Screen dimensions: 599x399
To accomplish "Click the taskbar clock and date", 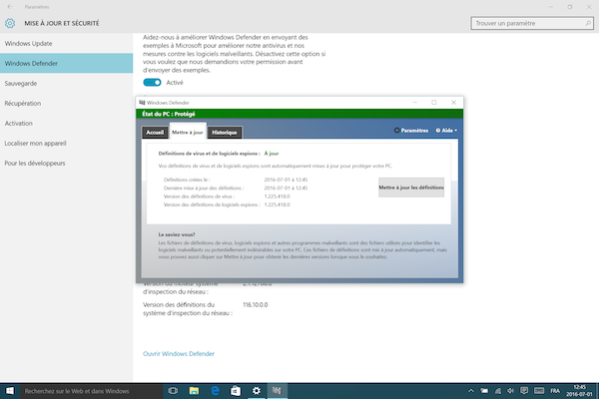I will pyautogui.click(x=579, y=391).
